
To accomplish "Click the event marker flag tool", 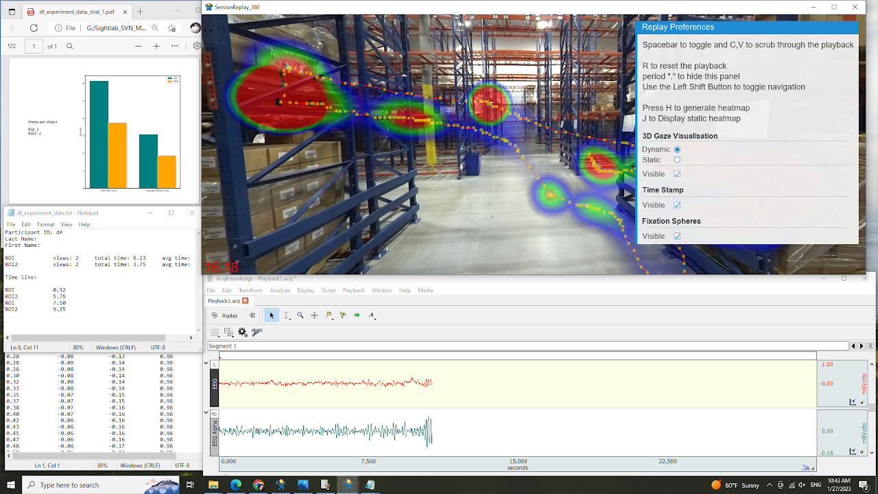I will [328, 316].
